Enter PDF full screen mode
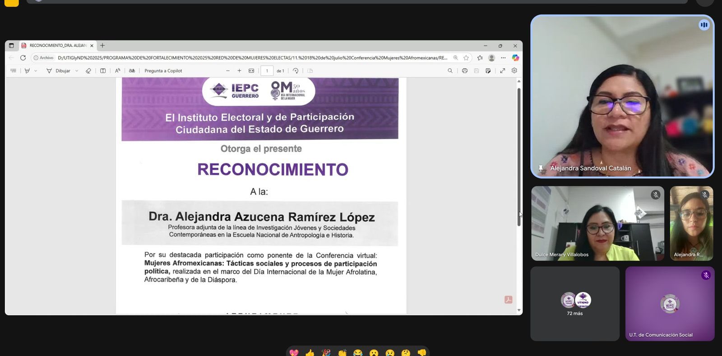 (502, 71)
